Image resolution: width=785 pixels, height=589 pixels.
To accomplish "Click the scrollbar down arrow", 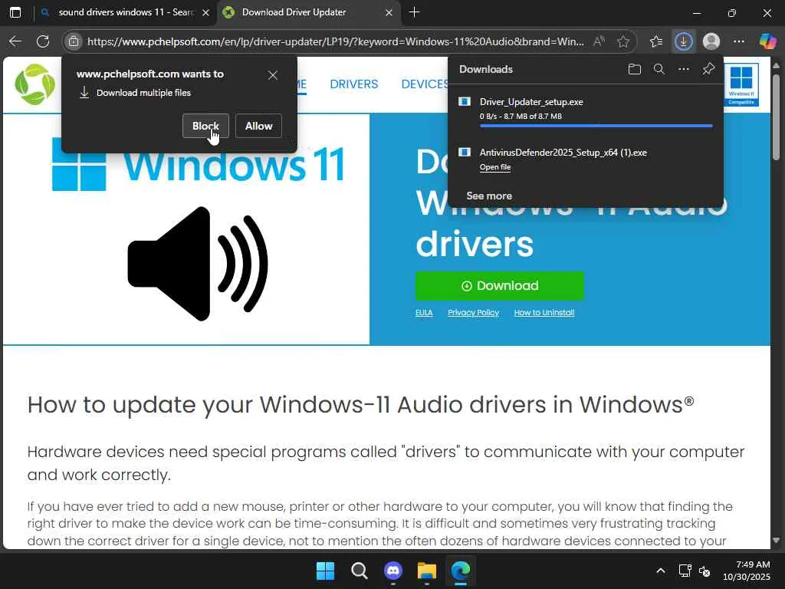I will click(776, 541).
